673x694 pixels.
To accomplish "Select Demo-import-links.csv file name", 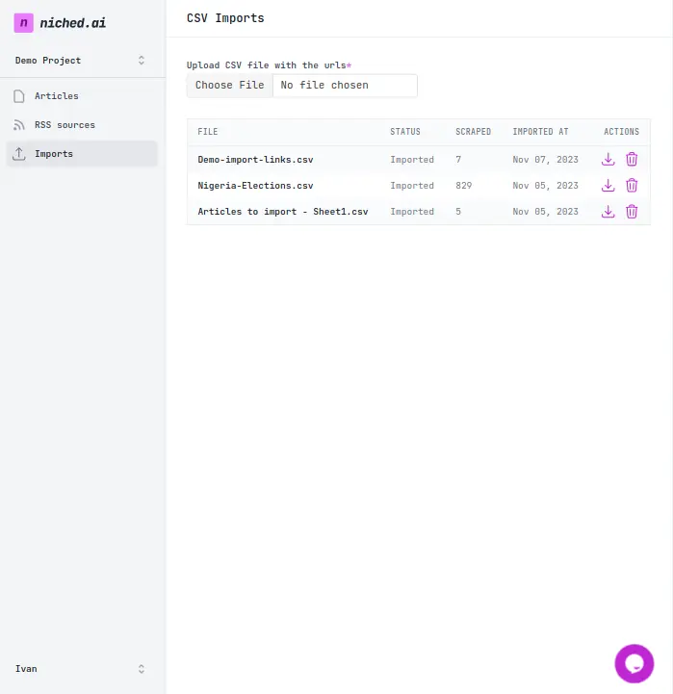I will coord(255,160).
